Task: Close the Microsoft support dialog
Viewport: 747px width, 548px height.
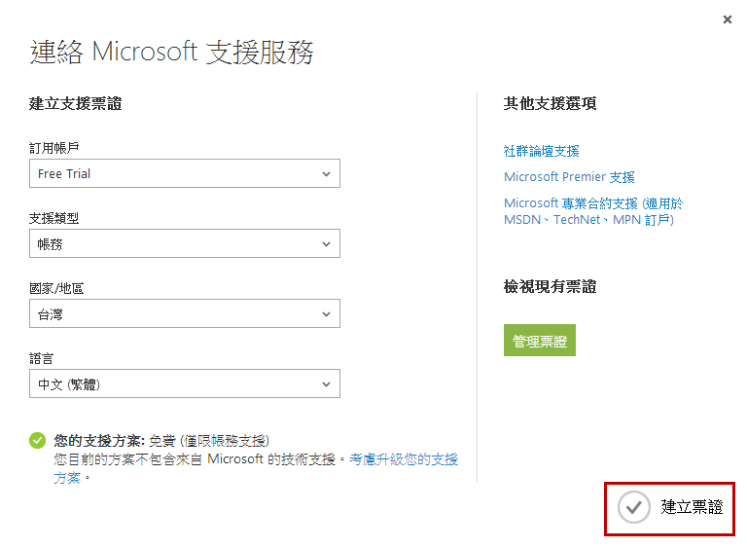Action: pos(727,19)
